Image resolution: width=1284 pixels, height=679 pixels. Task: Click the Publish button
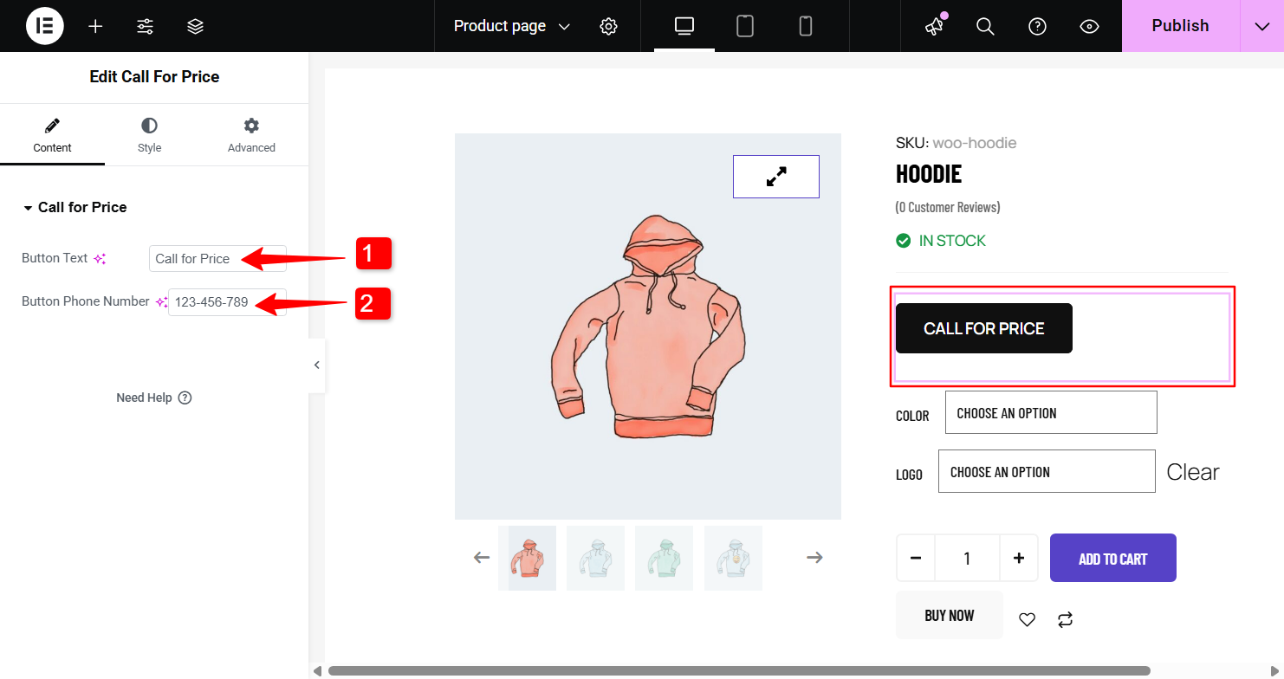tap(1180, 26)
